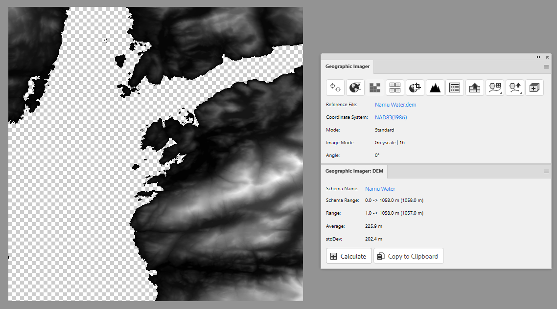
Task: Click the Transform globe icon
Action: (x=355, y=87)
